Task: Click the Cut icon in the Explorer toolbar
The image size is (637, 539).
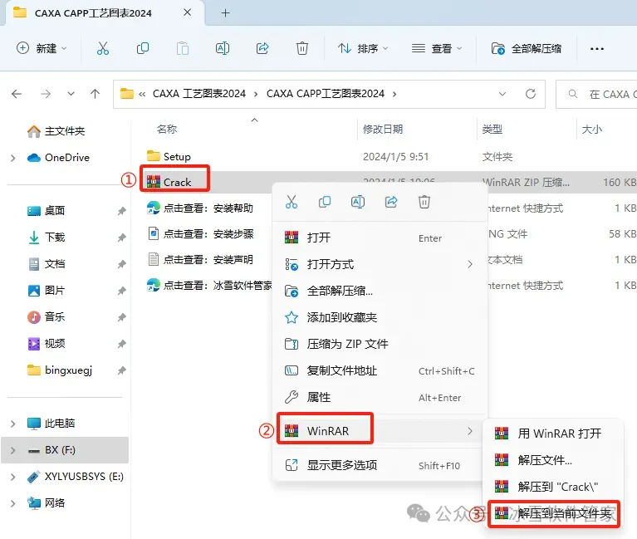Action: point(103,48)
